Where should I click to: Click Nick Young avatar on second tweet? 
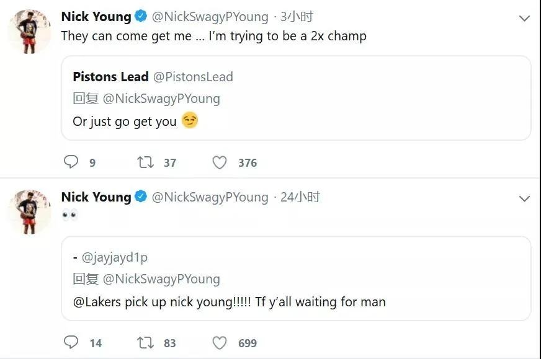coord(29,211)
